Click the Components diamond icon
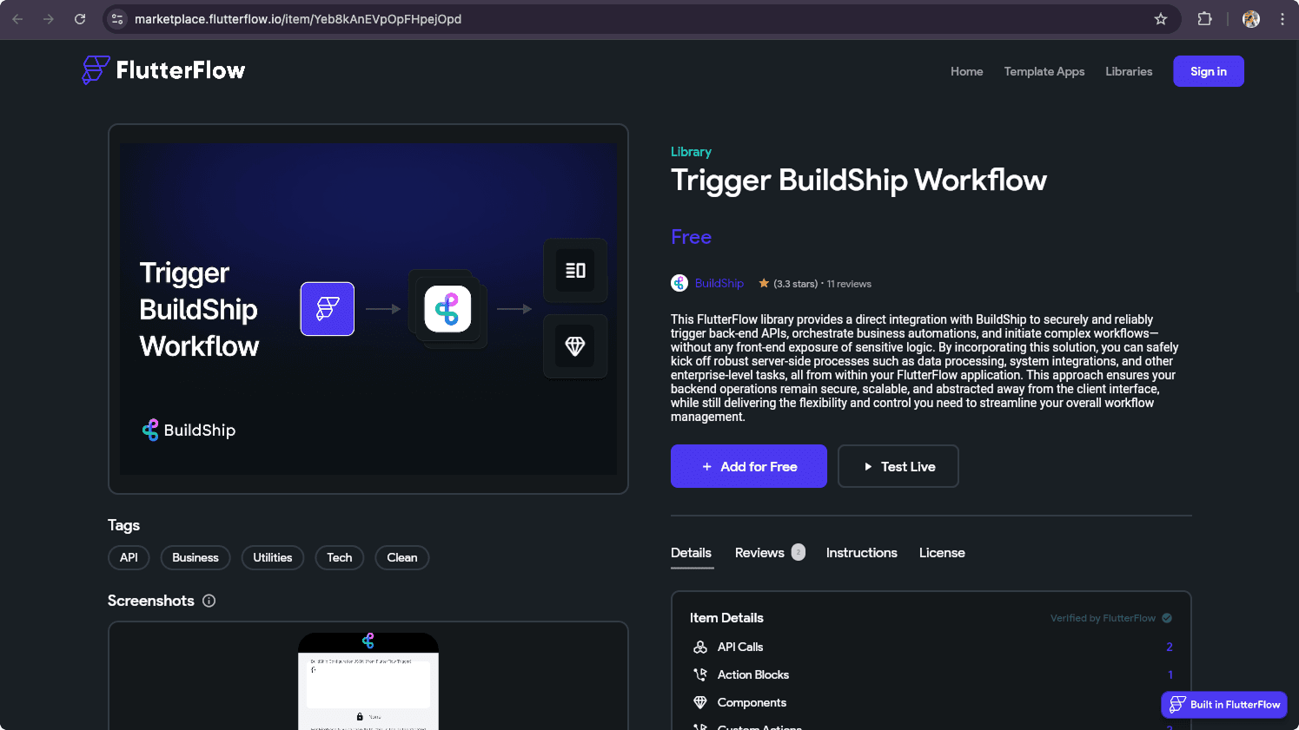 click(x=700, y=702)
